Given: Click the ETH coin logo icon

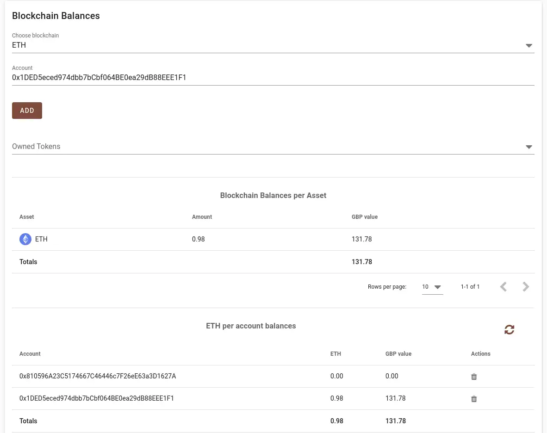Looking at the screenshot, I should point(25,239).
